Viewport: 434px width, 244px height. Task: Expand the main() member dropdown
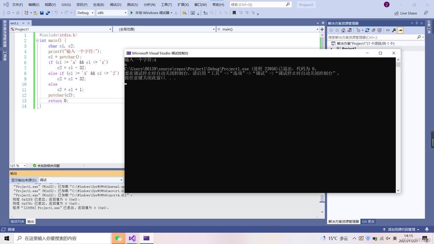268,29
